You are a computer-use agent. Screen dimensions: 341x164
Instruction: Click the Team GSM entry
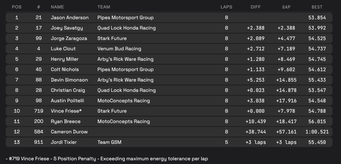[109, 142]
